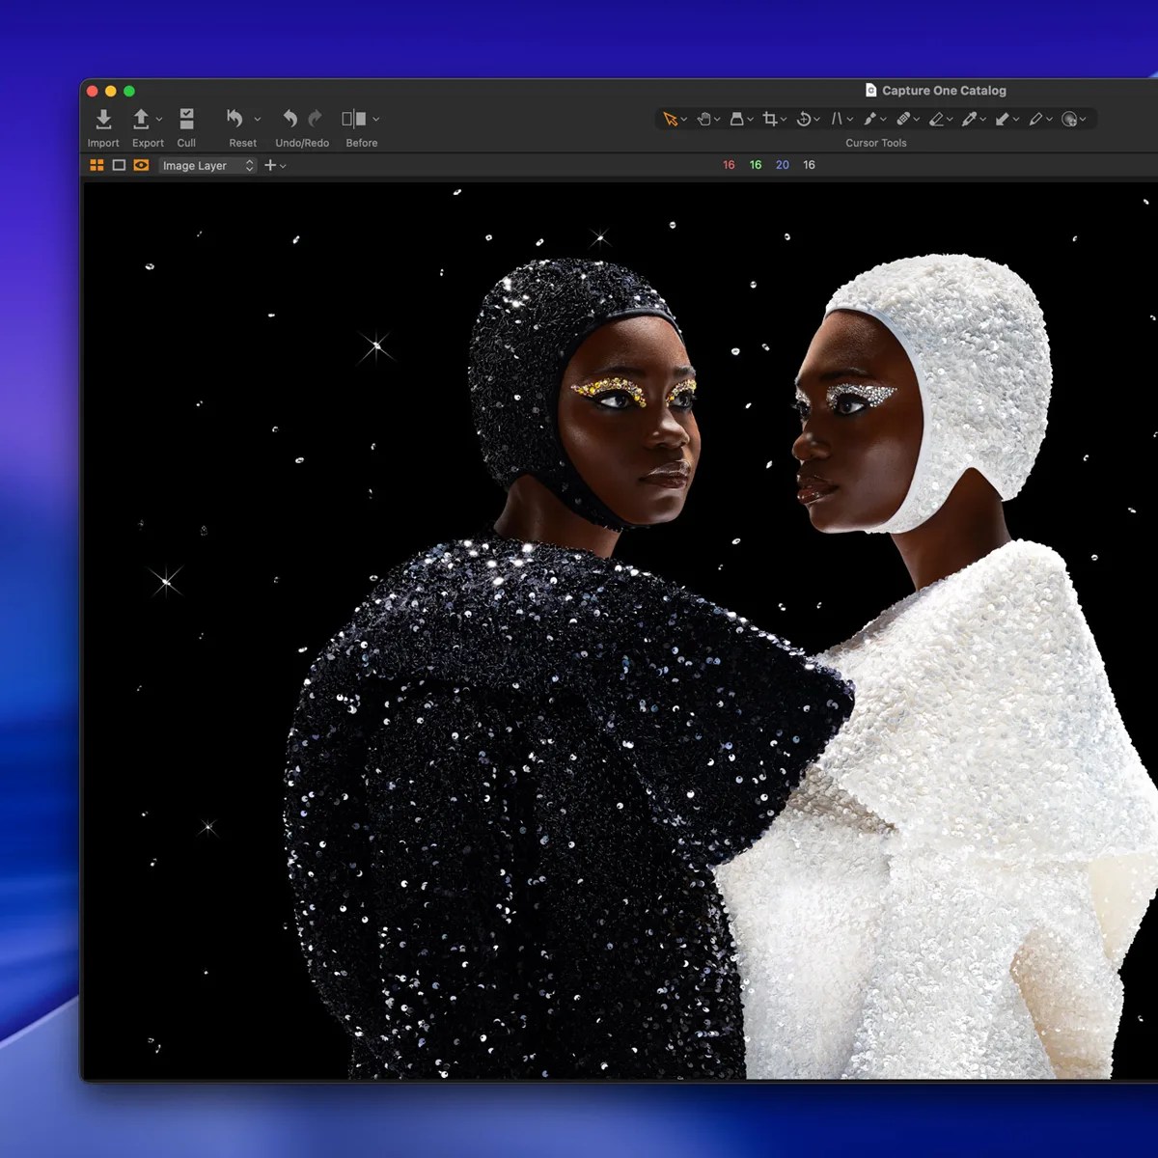This screenshot has height=1158, width=1158.
Task: Select the Pan hand cursor tool
Action: tap(703, 119)
